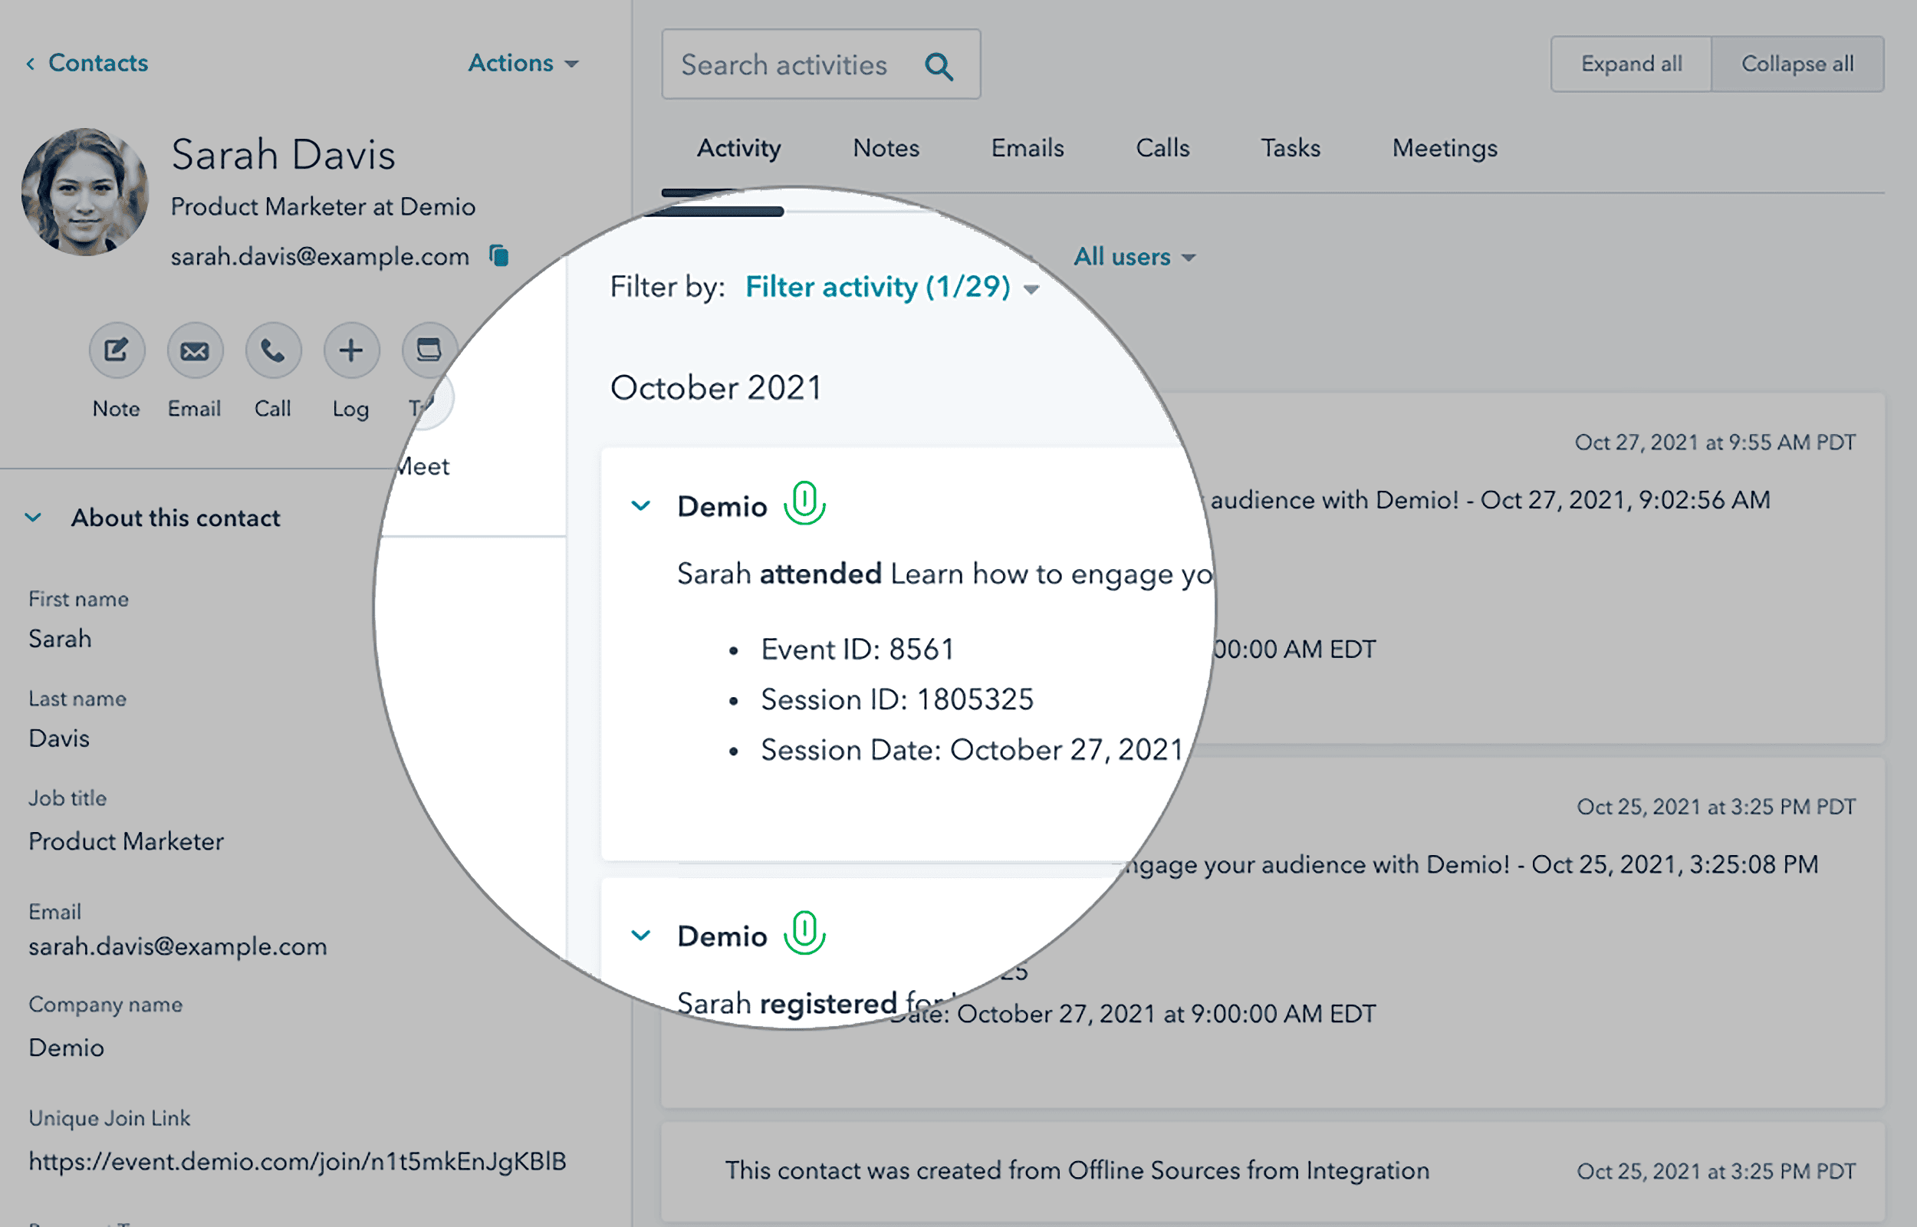Compose an email with the Email icon
This screenshot has width=1917, height=1227.
coord(194,350)
